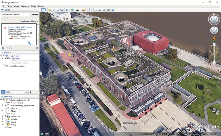Uncheck the Teren layer checkbox

[x=6, y=127]
